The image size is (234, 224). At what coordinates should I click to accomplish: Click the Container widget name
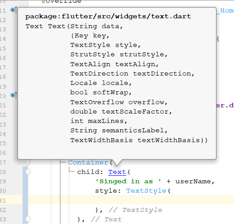pyautogui.click(x=88, y=162)
